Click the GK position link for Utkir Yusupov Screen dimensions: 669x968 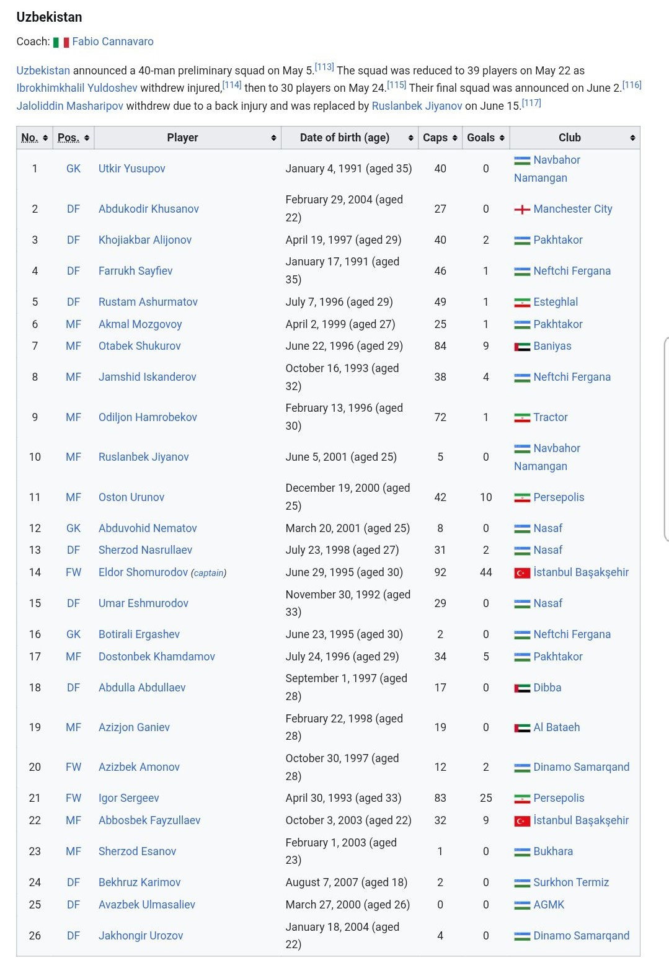[x=73, y=169]
